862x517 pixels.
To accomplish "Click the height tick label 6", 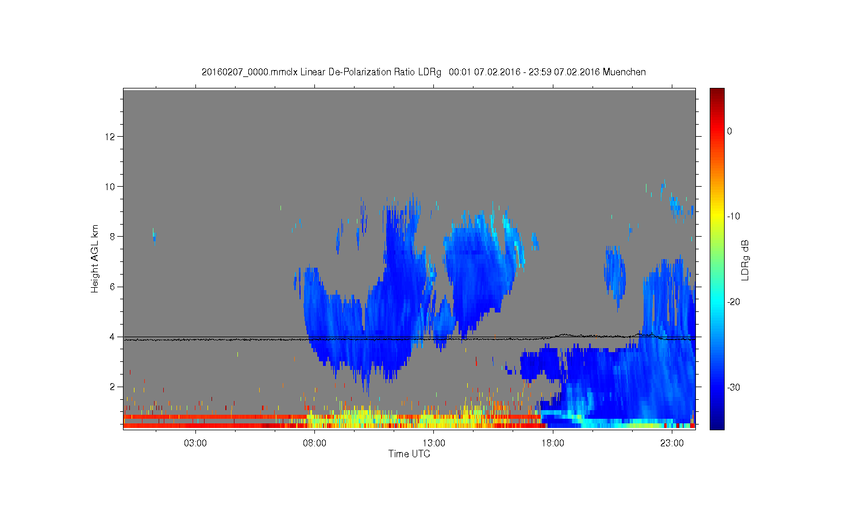I will point(113,287).
